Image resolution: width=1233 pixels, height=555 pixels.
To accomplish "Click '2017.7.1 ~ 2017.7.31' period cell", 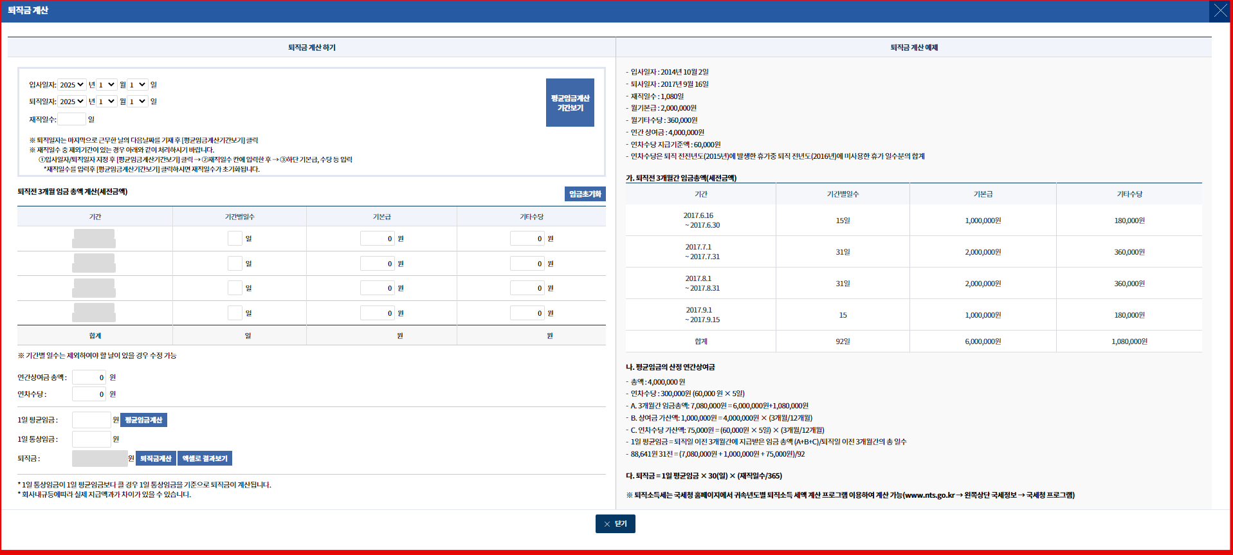I will tap(701, 252).
